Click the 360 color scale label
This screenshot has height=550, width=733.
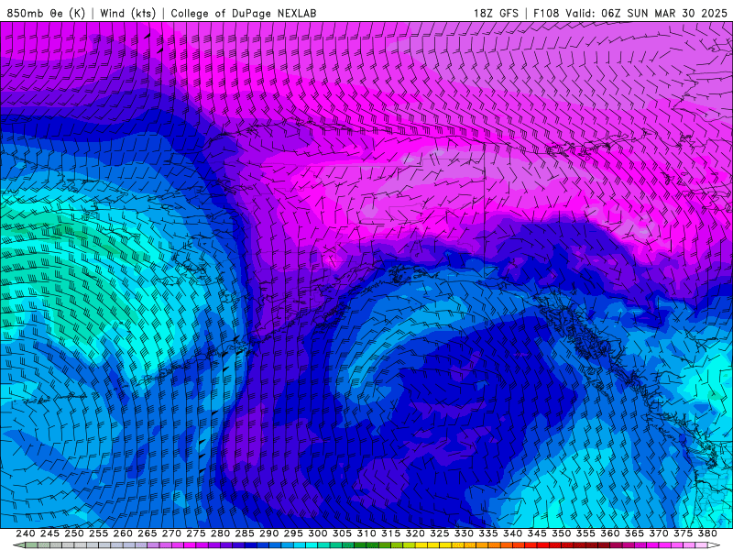[609, 533]
